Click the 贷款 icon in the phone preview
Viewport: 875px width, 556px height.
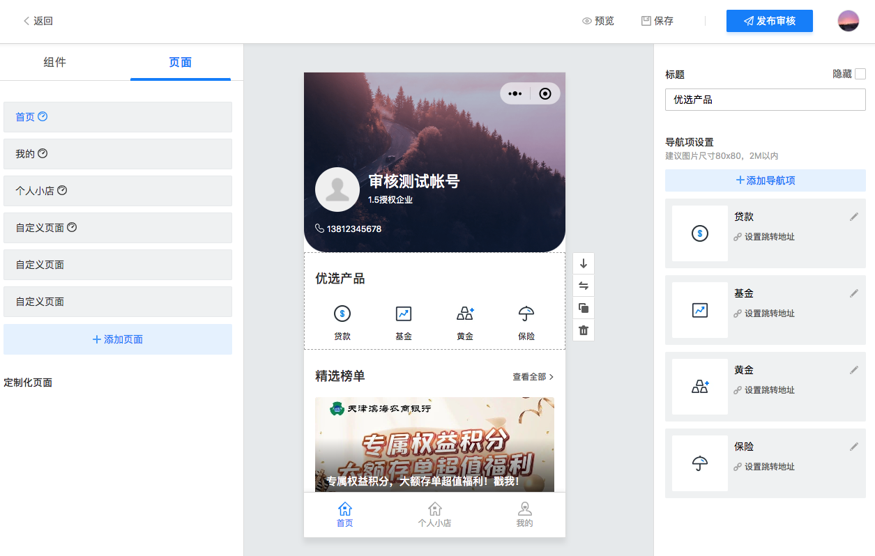(342, 314)
